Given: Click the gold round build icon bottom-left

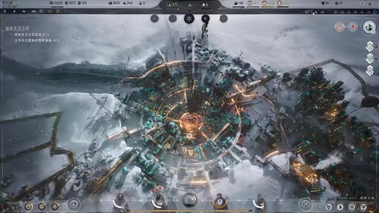Looking at the screenshot, I should [28, 207].
